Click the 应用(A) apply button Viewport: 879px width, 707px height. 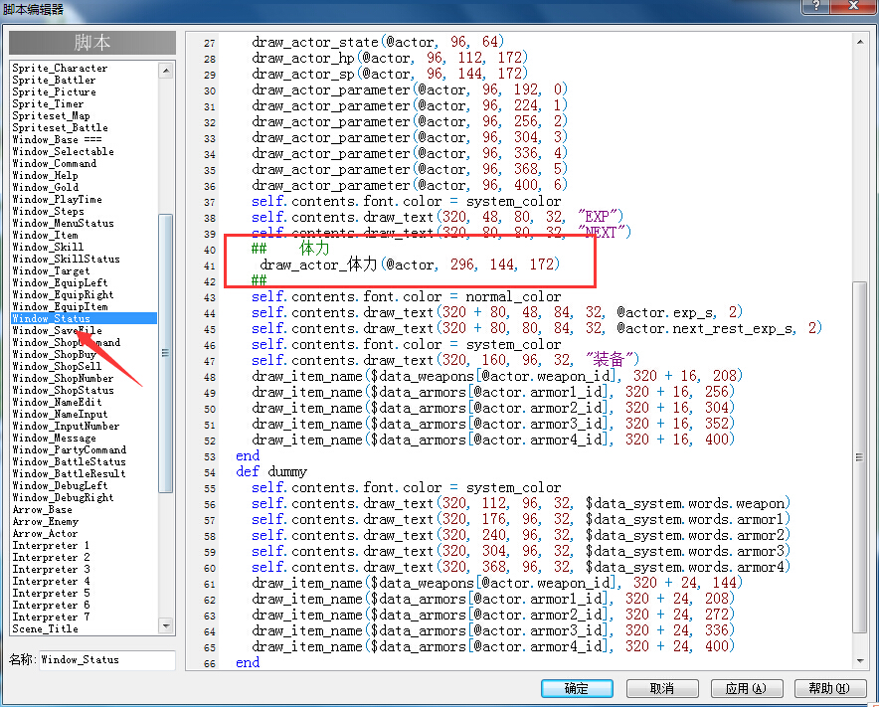click(x=746, y=688)
